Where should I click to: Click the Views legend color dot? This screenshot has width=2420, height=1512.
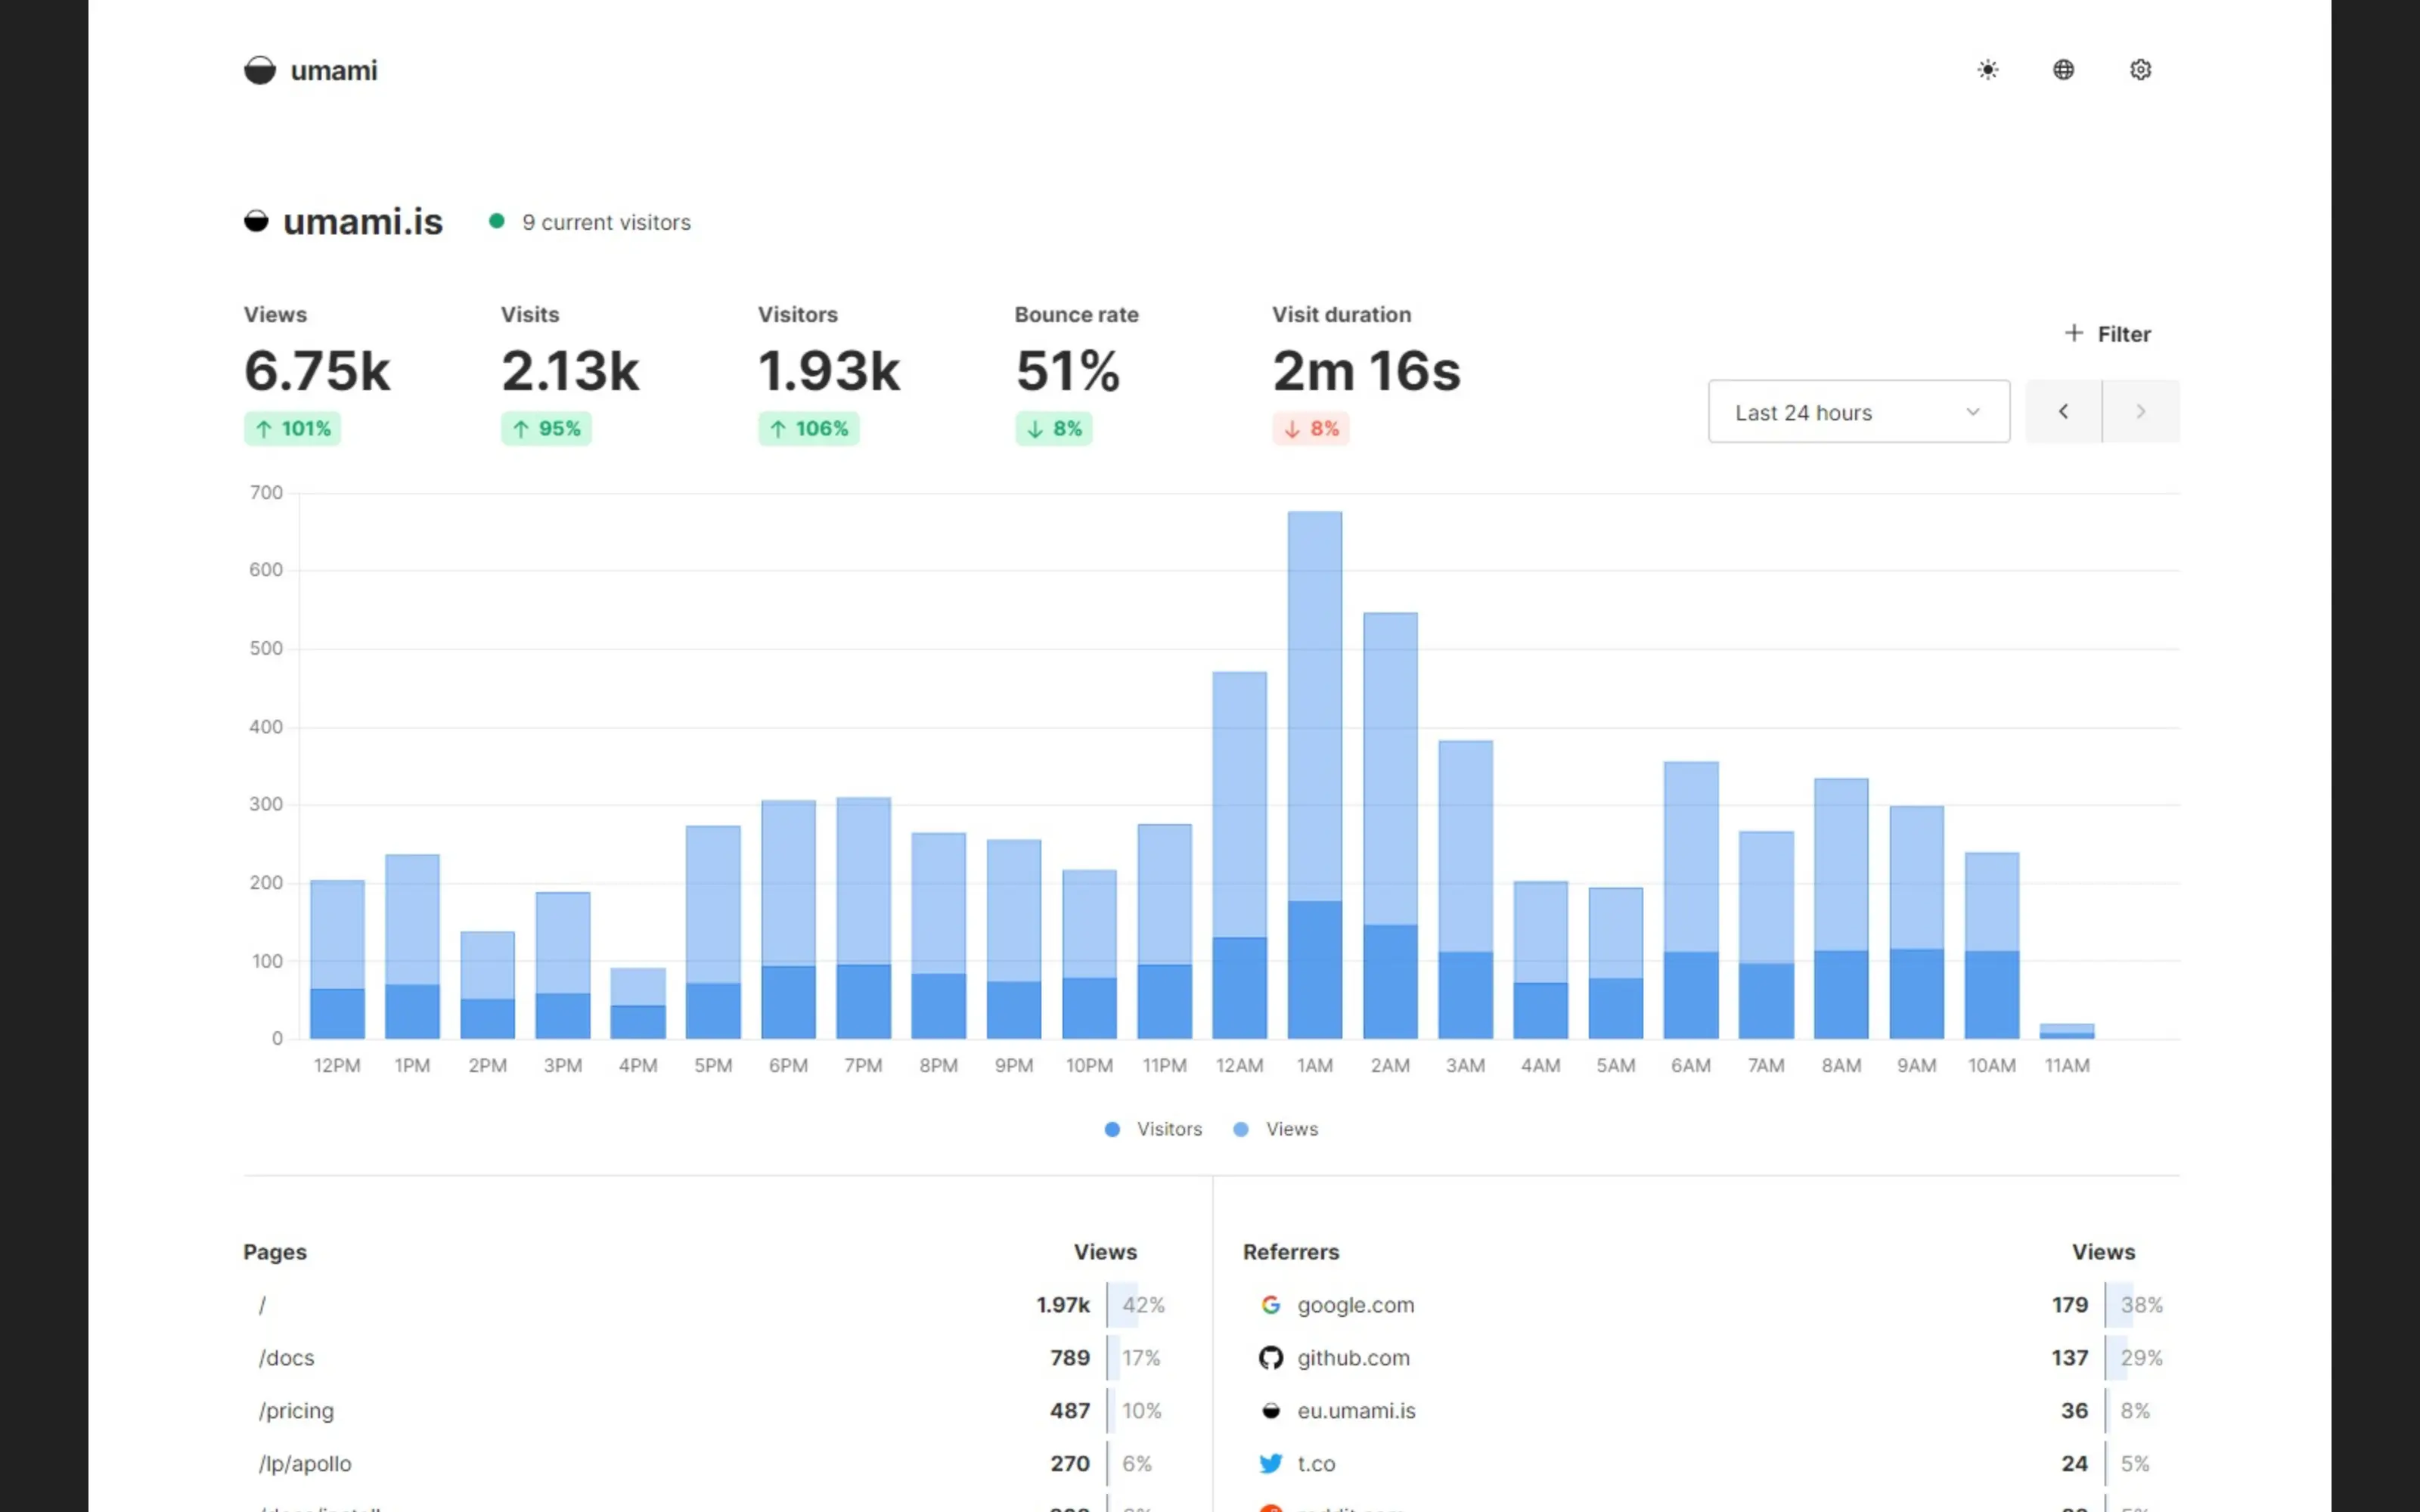(1240, 1129)
